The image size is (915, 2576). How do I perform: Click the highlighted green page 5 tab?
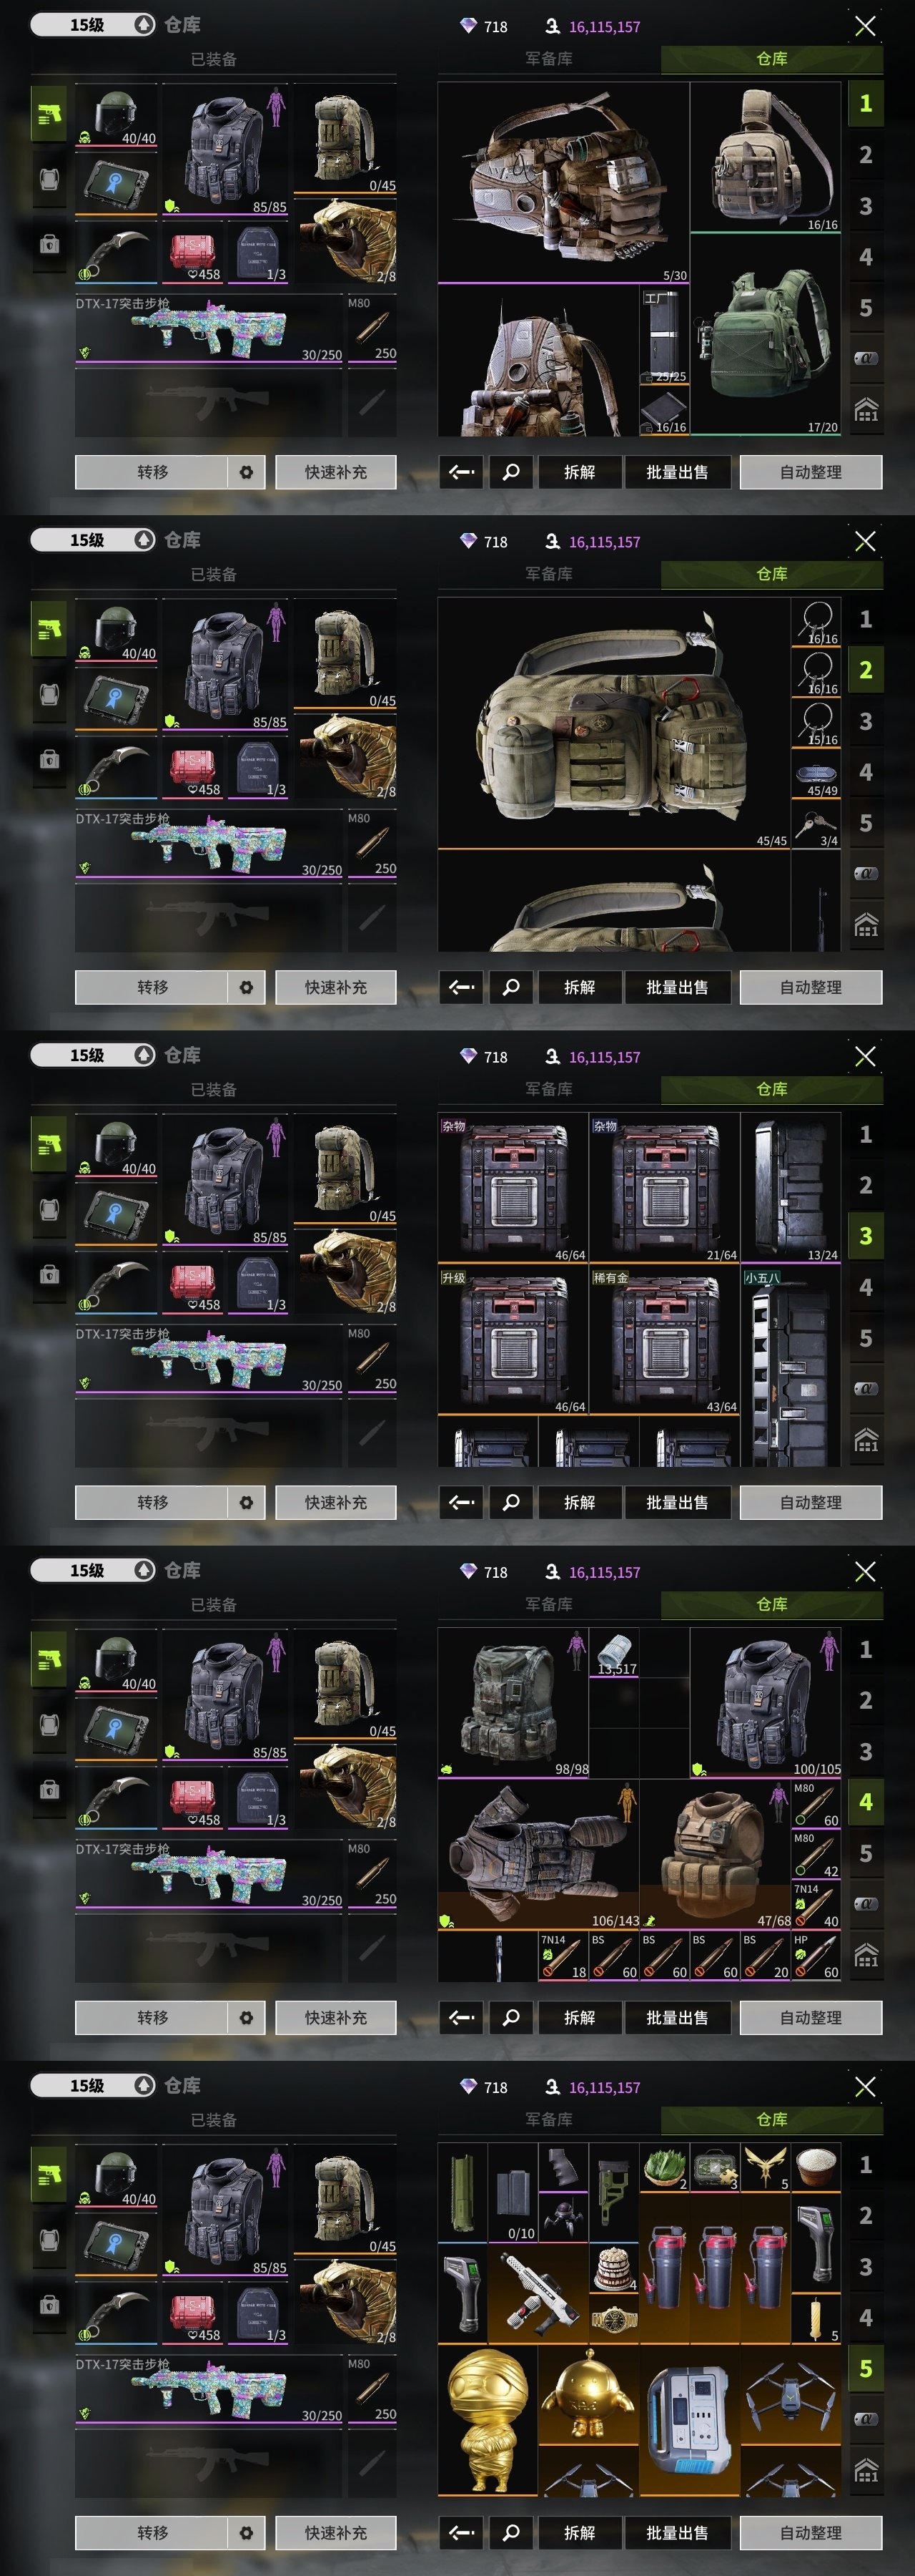[865, 2368]
